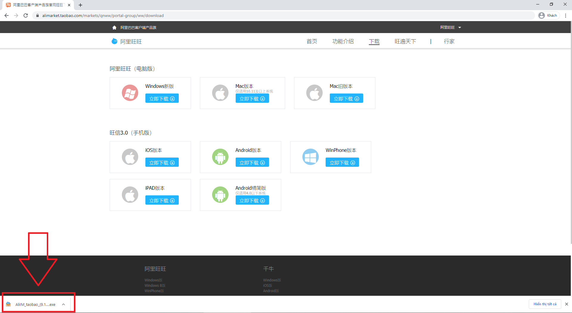Click the padlock site info icon
The height and width of the screenshot is (313, 572).
(x=38, y=15)
